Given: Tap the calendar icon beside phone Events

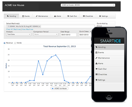Looking at the screenshot, I should pyautogui.click(x=96, y=53).
